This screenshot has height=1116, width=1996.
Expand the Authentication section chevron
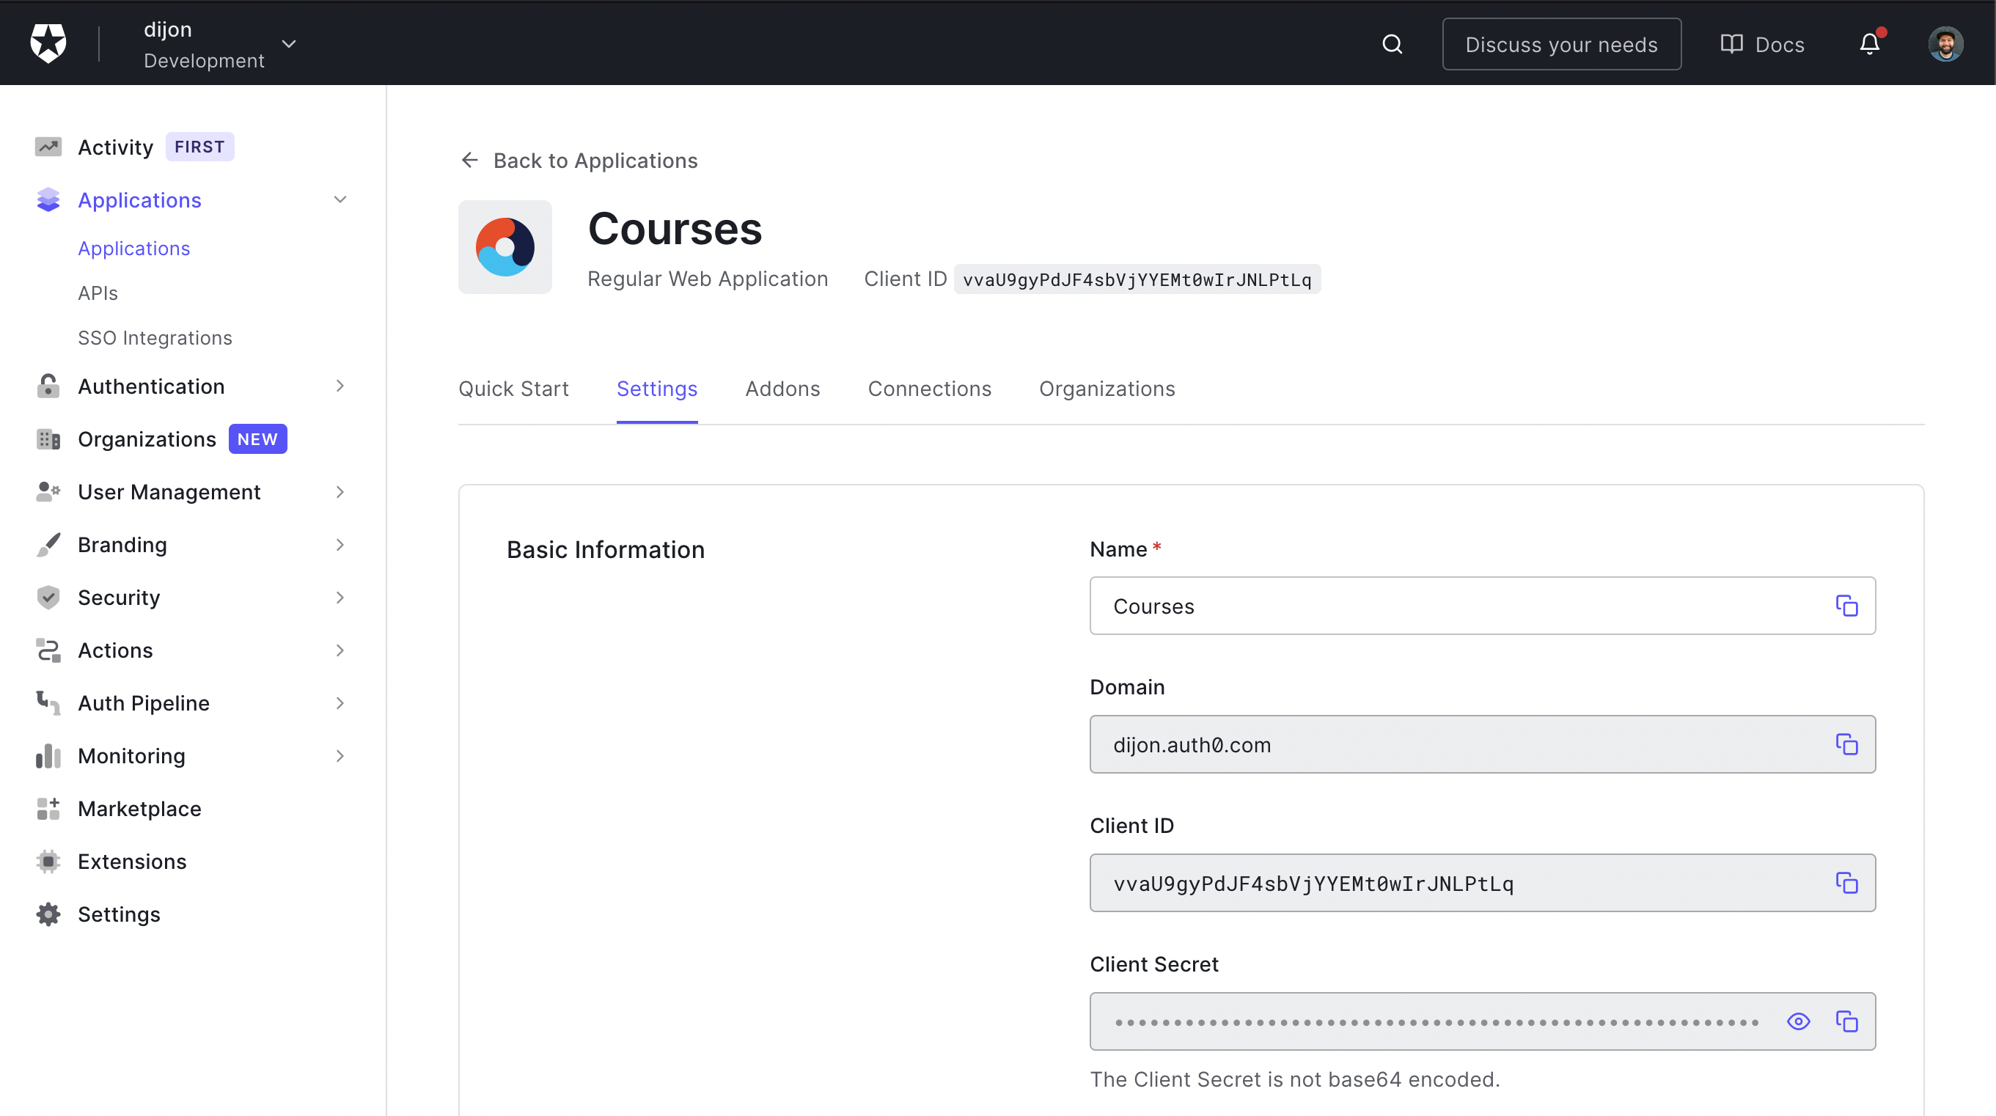(x=340, y=386)
